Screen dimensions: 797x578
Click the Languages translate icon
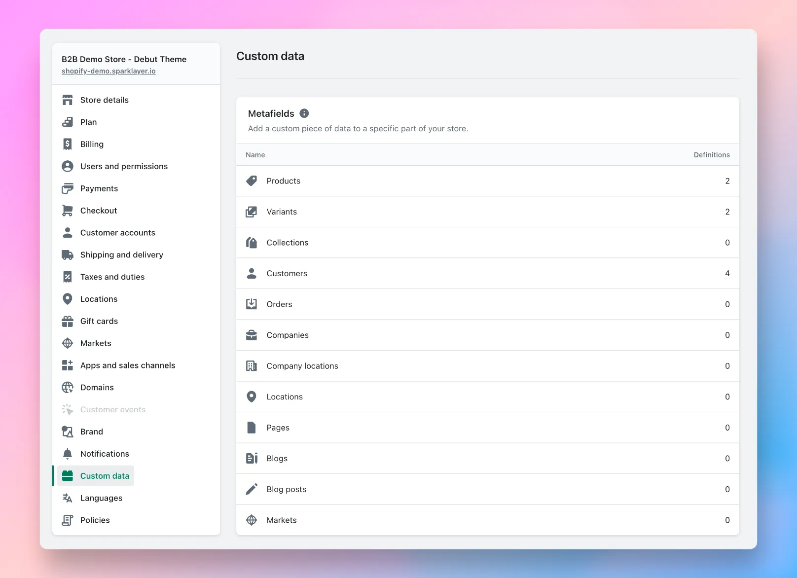[68, 498]
